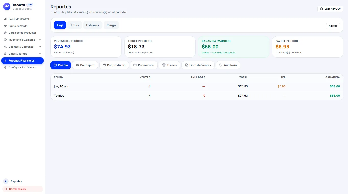Click the HV avatar logo

pyautogui.click(x=7, y=6)
